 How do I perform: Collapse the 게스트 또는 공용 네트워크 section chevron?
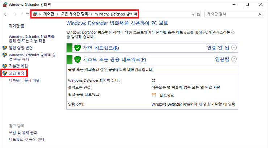point(234,59)
